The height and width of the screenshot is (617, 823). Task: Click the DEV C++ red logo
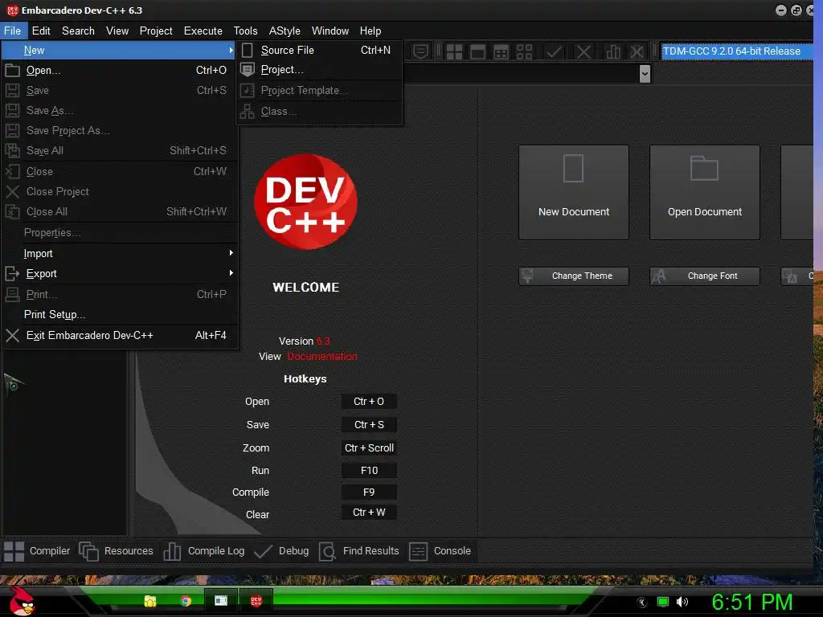(x=305, y=202)
